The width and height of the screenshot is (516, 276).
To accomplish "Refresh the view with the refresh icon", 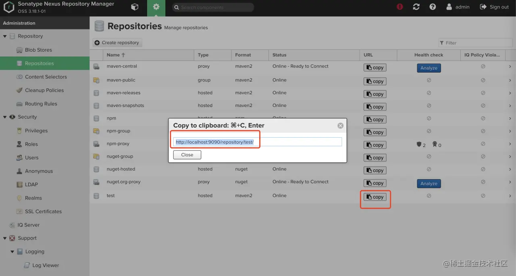I will pyautogui.click(x=416, y=7).
